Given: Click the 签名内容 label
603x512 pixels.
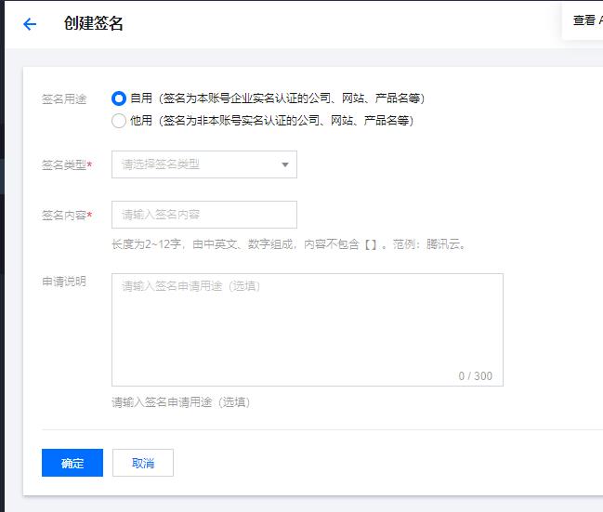Looking at the screenshot, I should (x=67, y=215).
